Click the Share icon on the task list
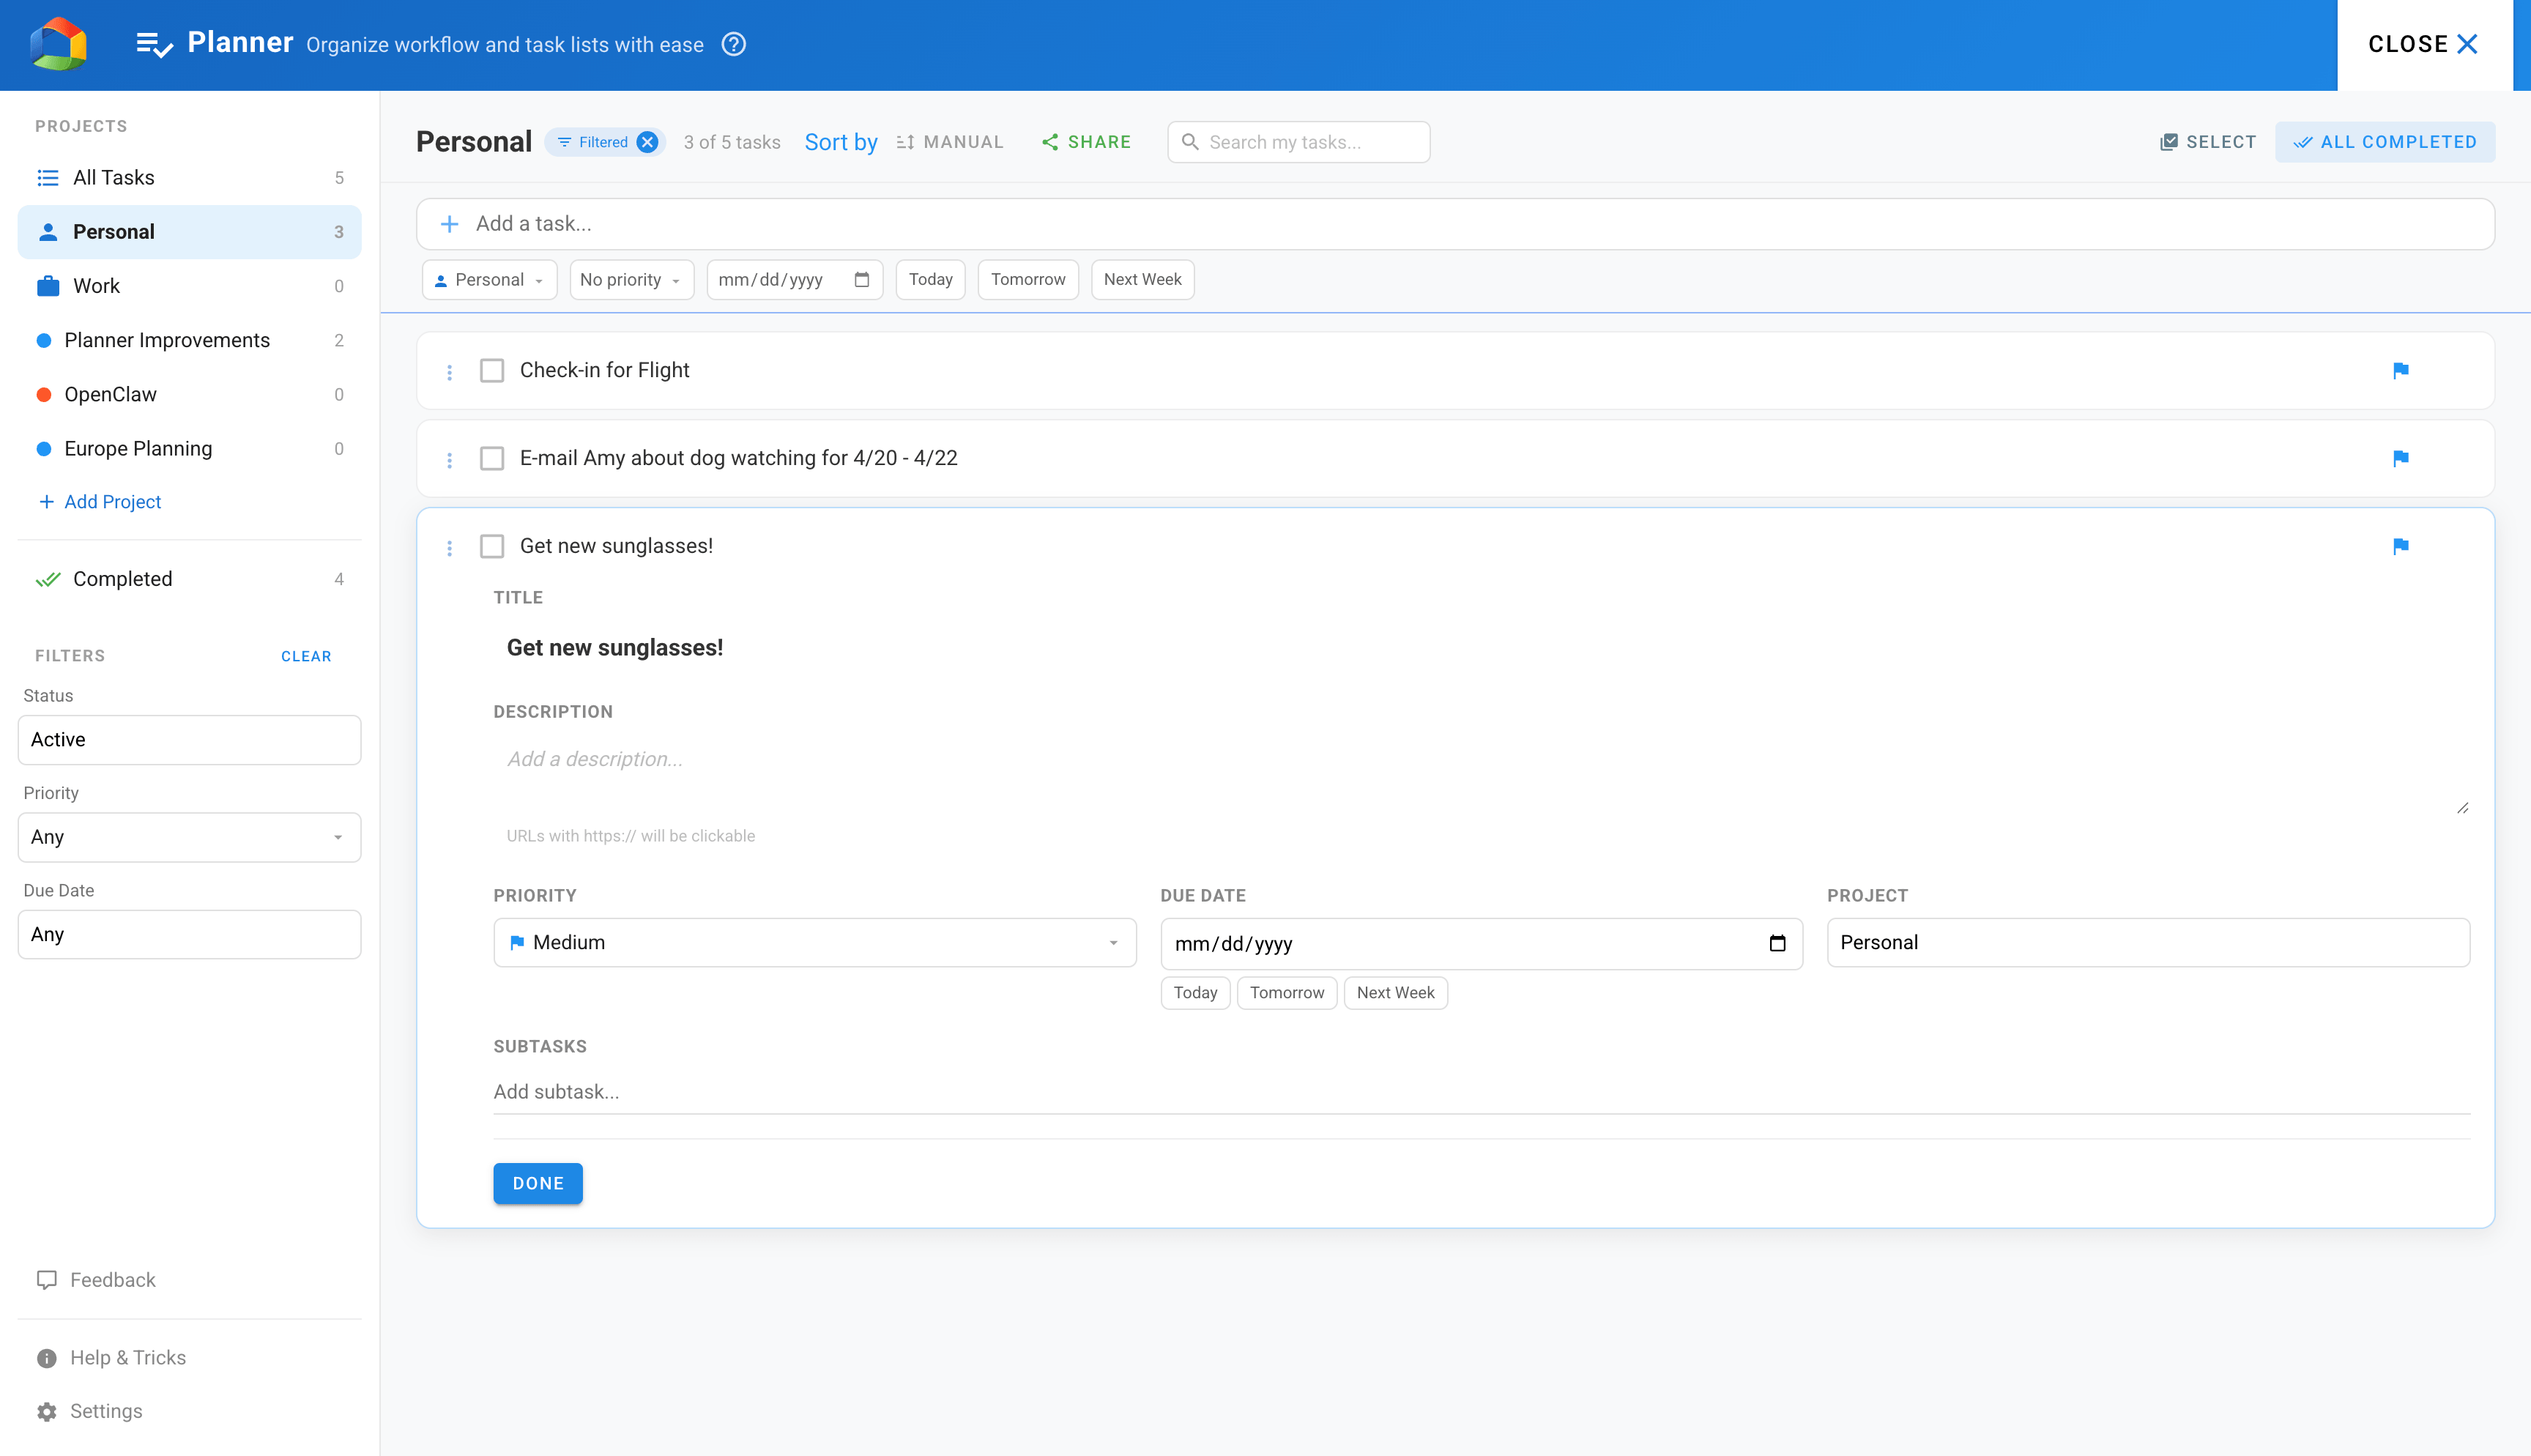The image size is (2531, 1456). tap(1051, 141)
